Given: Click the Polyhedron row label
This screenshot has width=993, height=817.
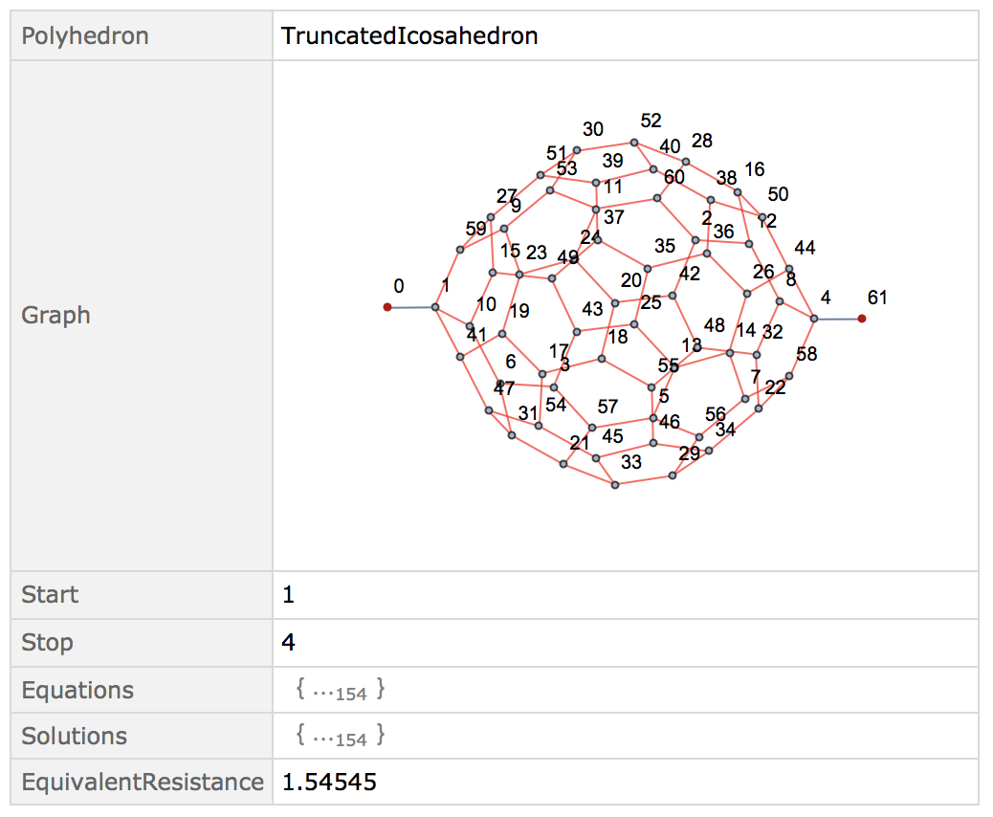Looking at the screenshot, I should tap(85, 36).
